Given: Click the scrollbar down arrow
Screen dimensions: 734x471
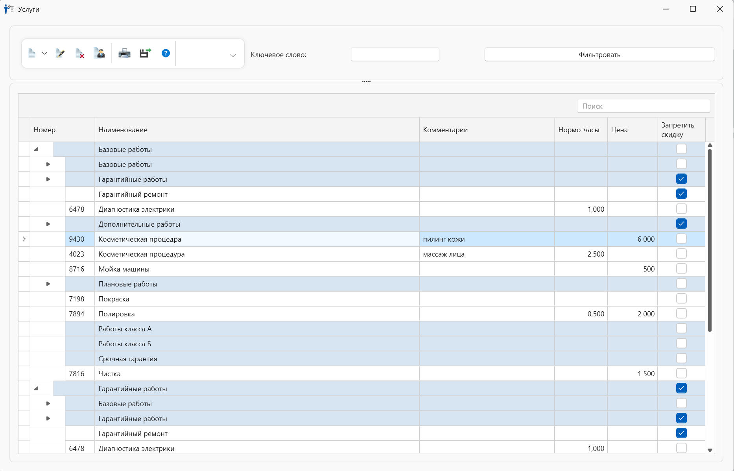Looking at the screenshot, I should click(x=710, y=450).
